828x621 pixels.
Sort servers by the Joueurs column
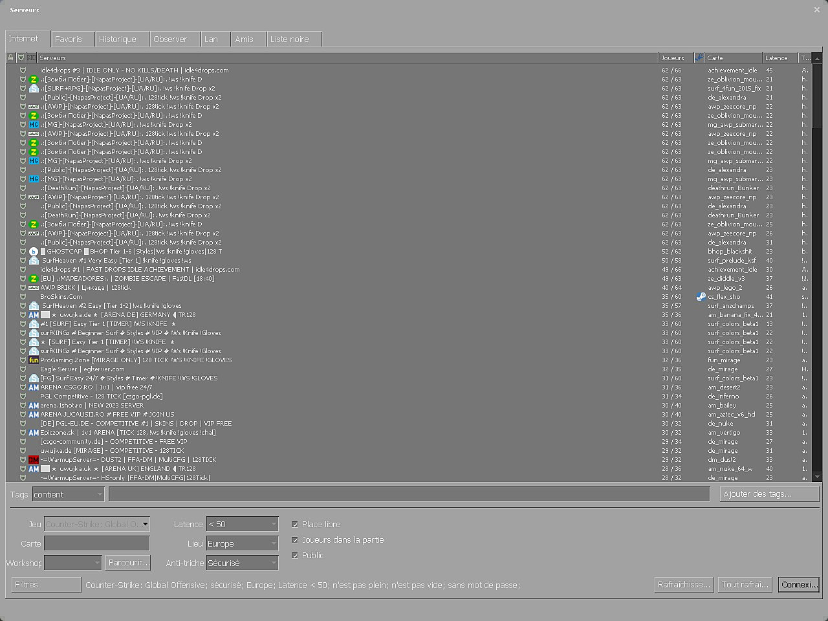click(x=676, y=58)
